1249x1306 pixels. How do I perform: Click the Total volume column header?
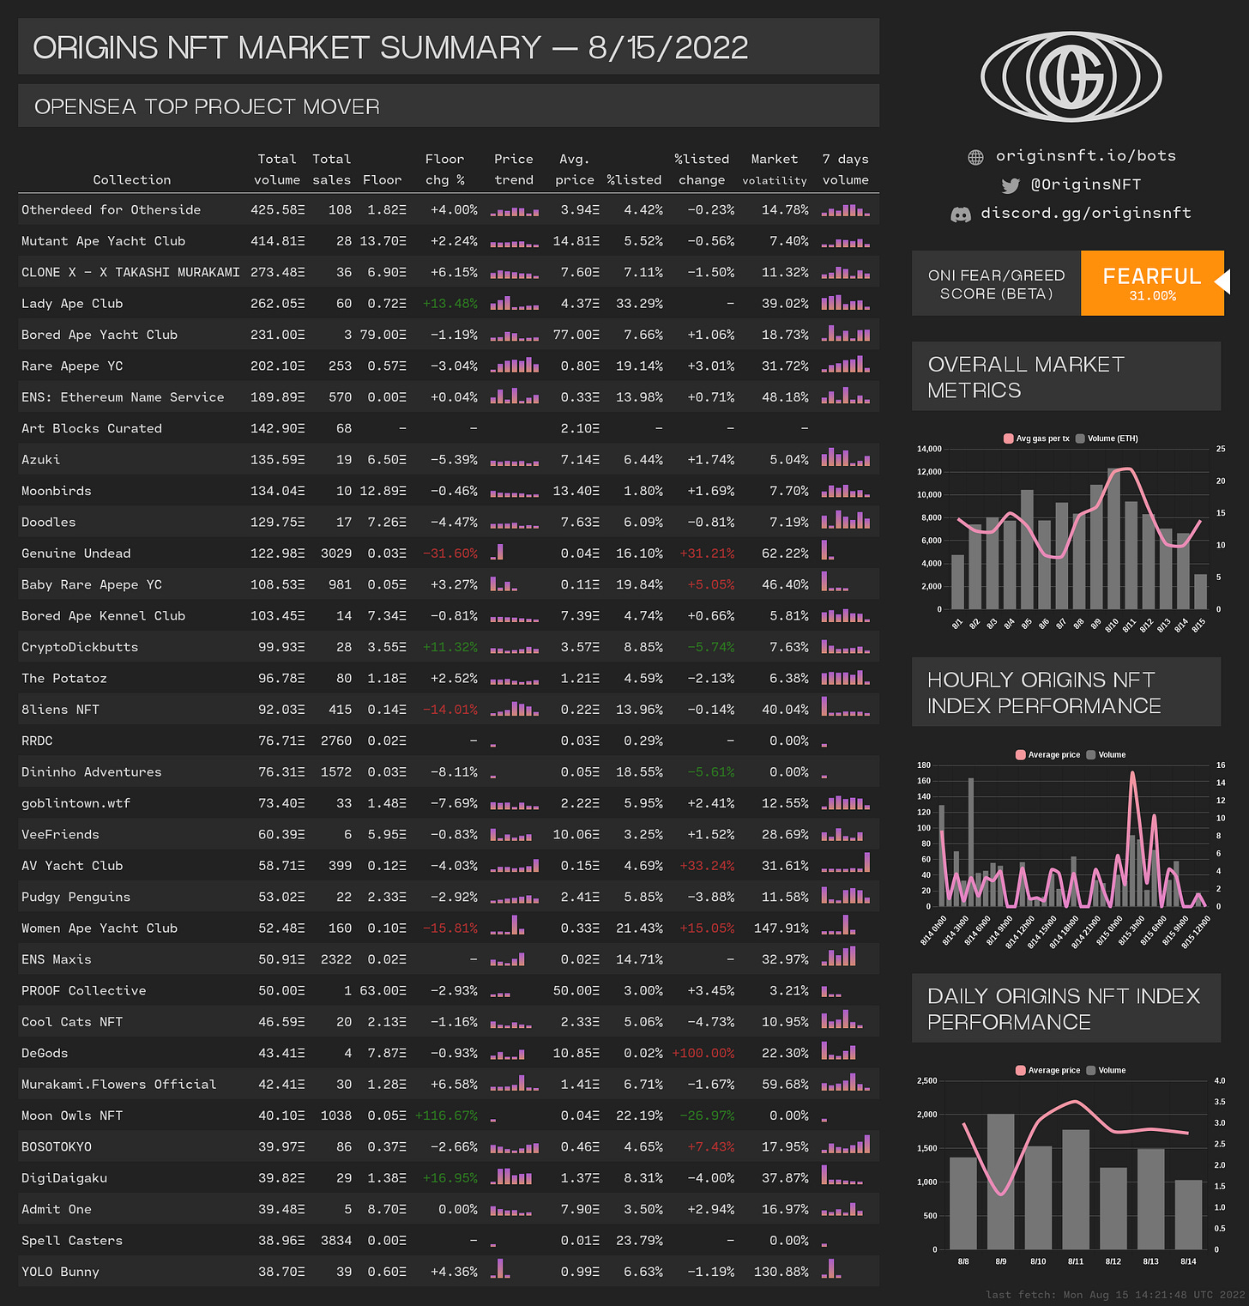coord(277,170)
